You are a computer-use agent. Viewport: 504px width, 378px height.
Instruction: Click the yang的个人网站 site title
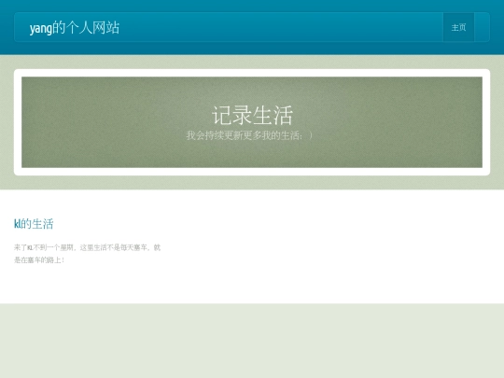tap(75, 28)
